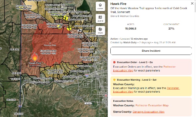The image size is (196, 117).
Task: Select Evacuation Area GO NOW - 245 label
Action: pos(33,16)
